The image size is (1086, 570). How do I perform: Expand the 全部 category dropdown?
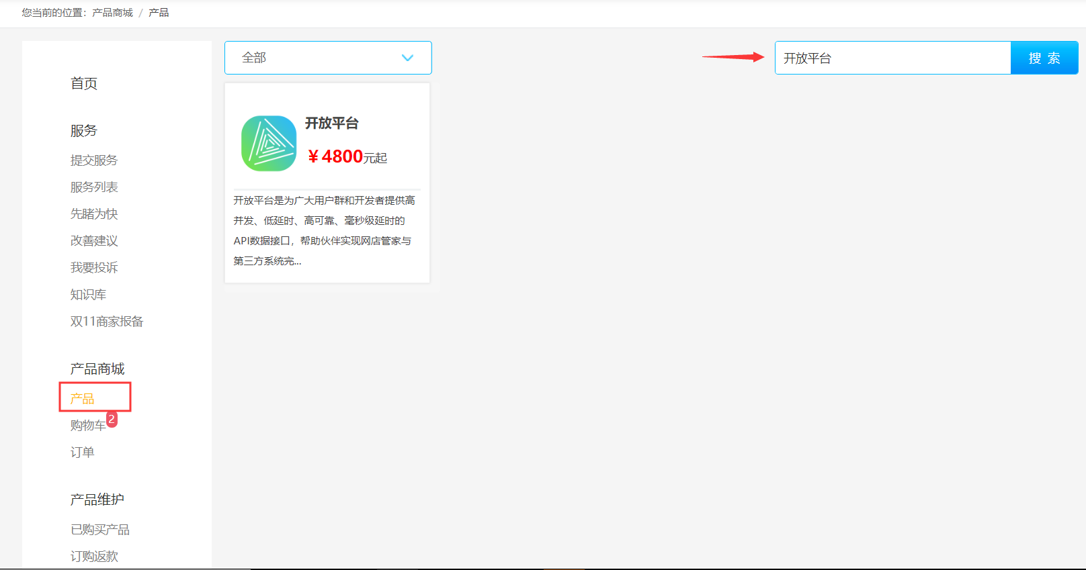328,58
